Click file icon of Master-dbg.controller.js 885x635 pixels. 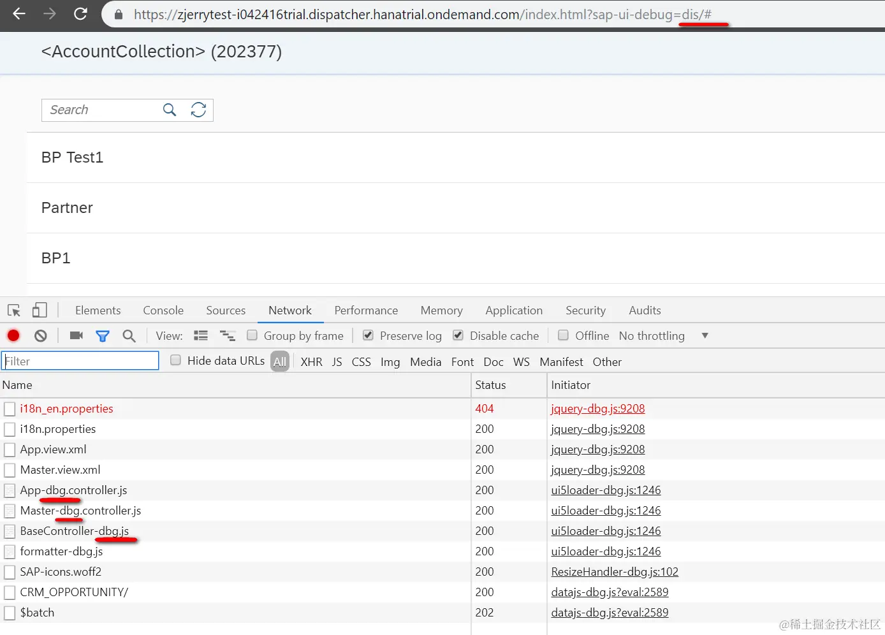pos(10,511)
